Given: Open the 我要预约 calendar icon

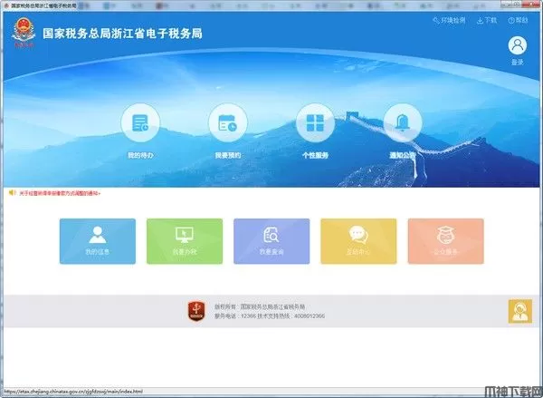Looking at the screenshot, I should (227, 122).
